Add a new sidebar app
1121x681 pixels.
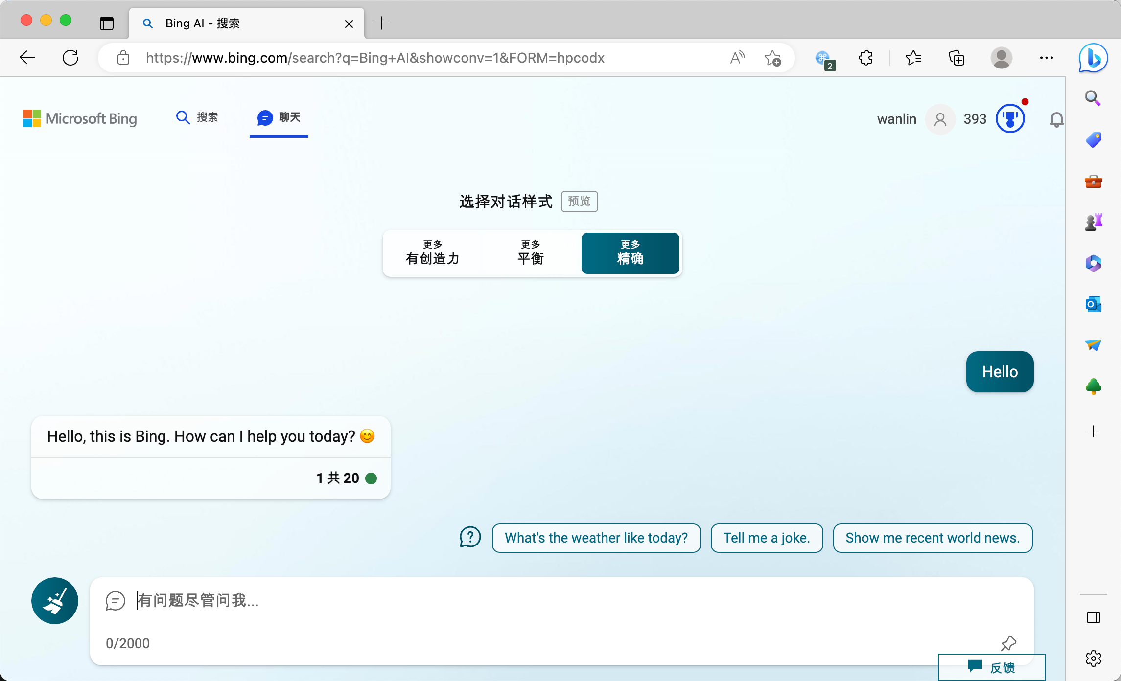tap(1093, 431)
